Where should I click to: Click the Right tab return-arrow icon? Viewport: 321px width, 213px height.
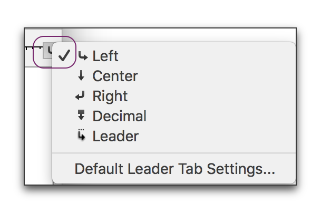pyautogui.click(x=80, y=95)
